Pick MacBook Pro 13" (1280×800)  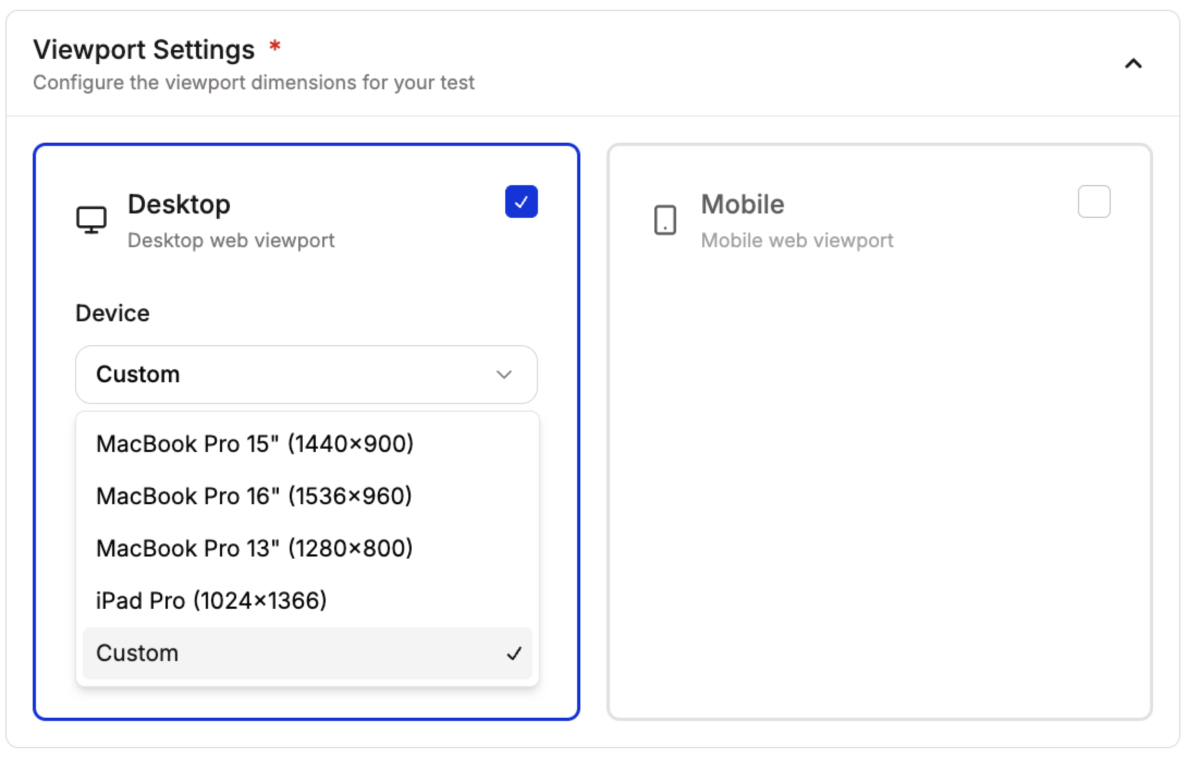click(x=254, y=548)
